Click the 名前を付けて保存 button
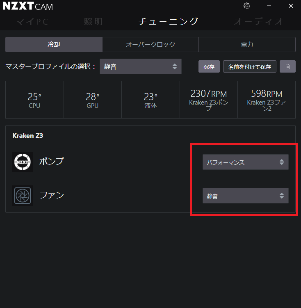 250,66
